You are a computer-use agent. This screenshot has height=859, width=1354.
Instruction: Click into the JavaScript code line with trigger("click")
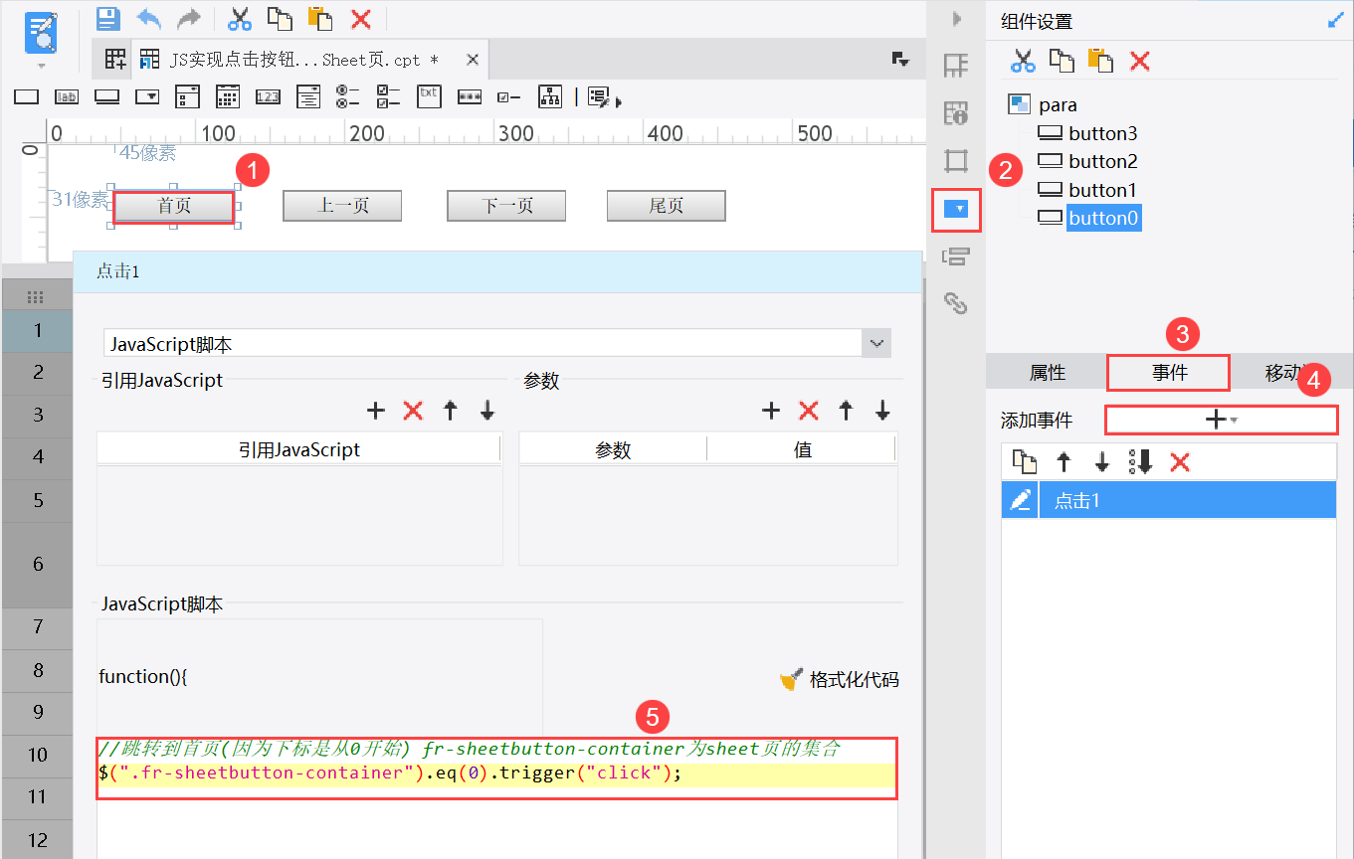pyautogui.click(x=496, y=773)
